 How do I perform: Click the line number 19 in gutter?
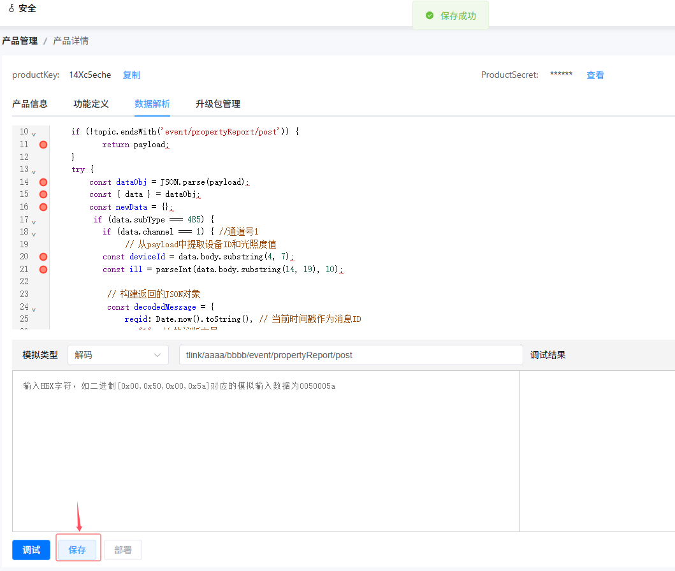24,245
